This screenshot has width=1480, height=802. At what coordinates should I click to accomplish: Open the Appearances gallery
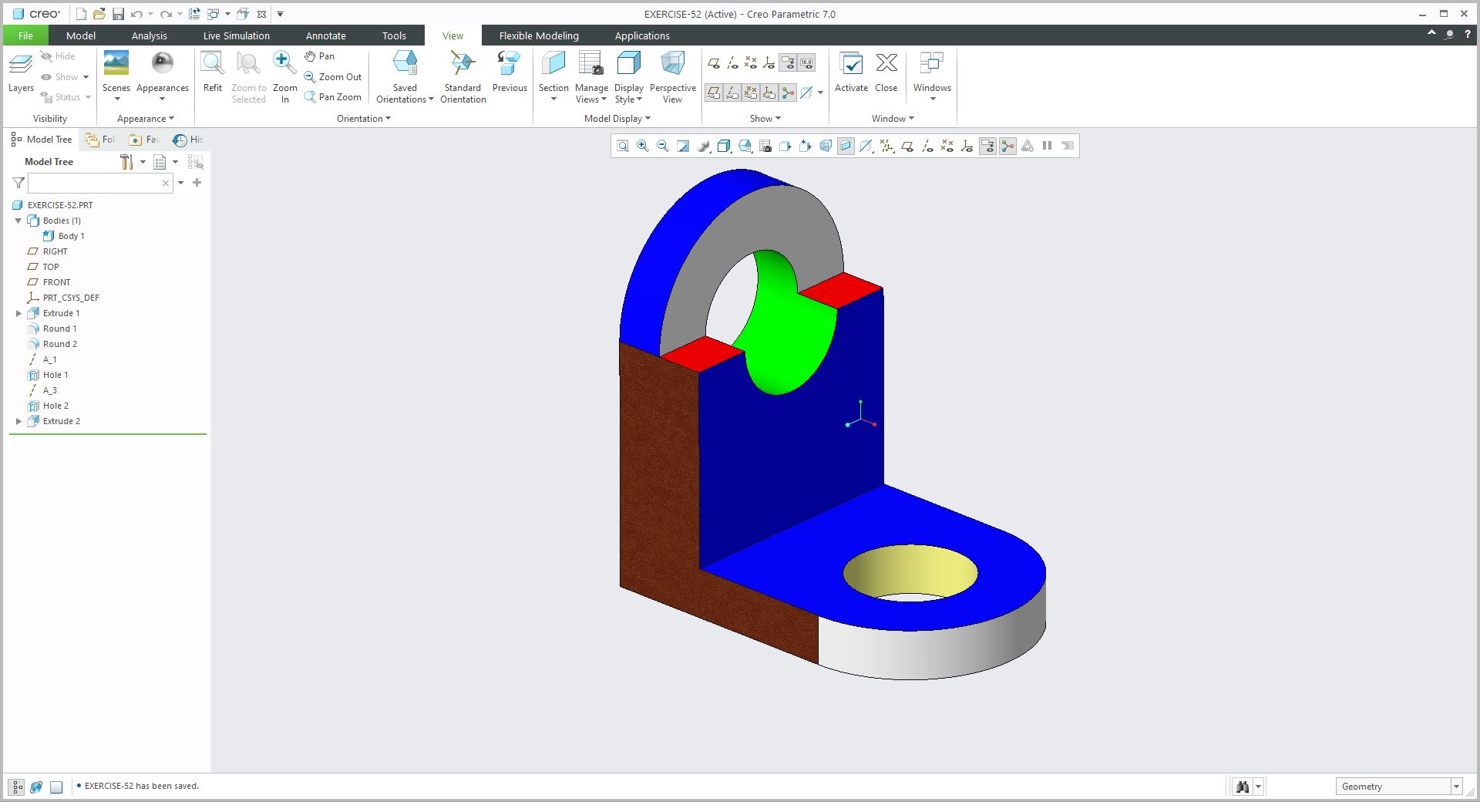click(163, 76)
